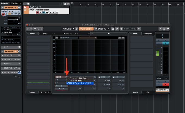This screenshot has width=185, height=113.
Task: Click the channel search magnifier icon
Action: click(42, 29)
